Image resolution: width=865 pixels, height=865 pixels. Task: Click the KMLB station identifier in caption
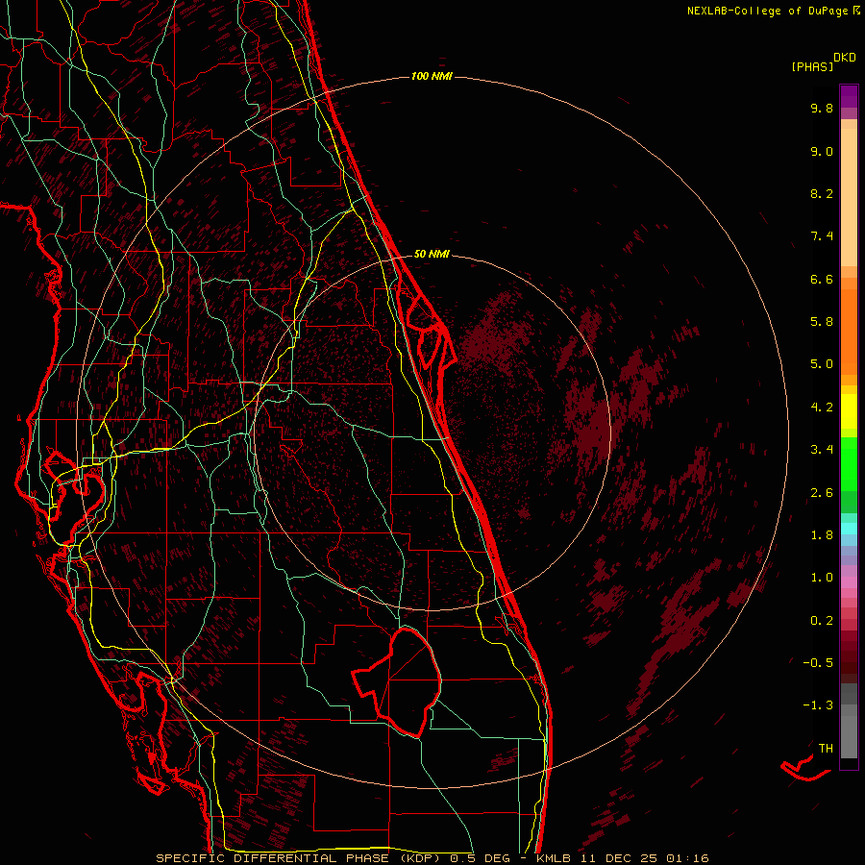click(553, 858)
